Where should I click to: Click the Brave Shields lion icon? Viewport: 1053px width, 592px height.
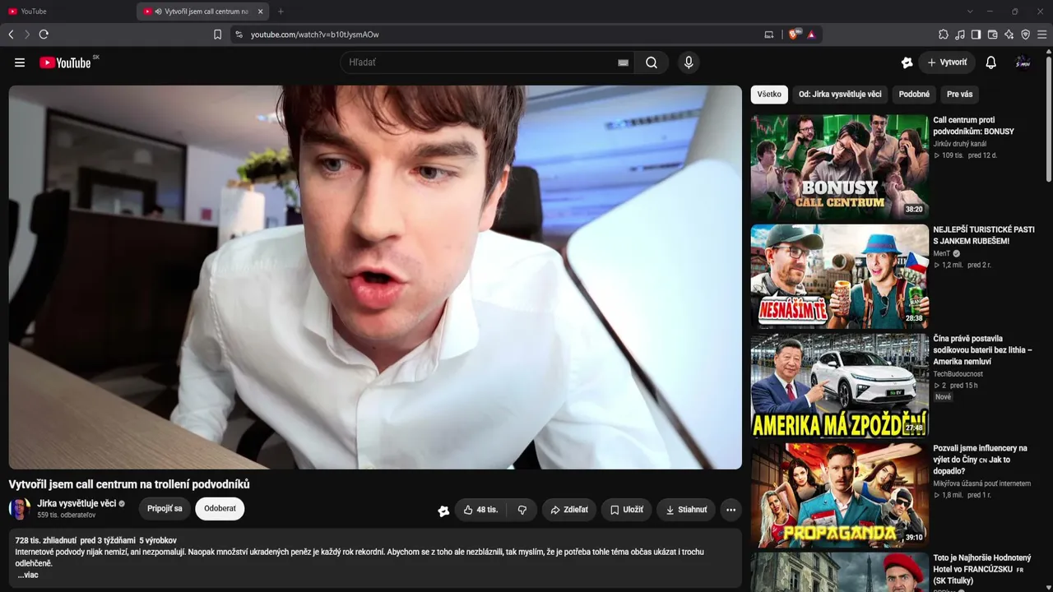click(x=794, y=35)
